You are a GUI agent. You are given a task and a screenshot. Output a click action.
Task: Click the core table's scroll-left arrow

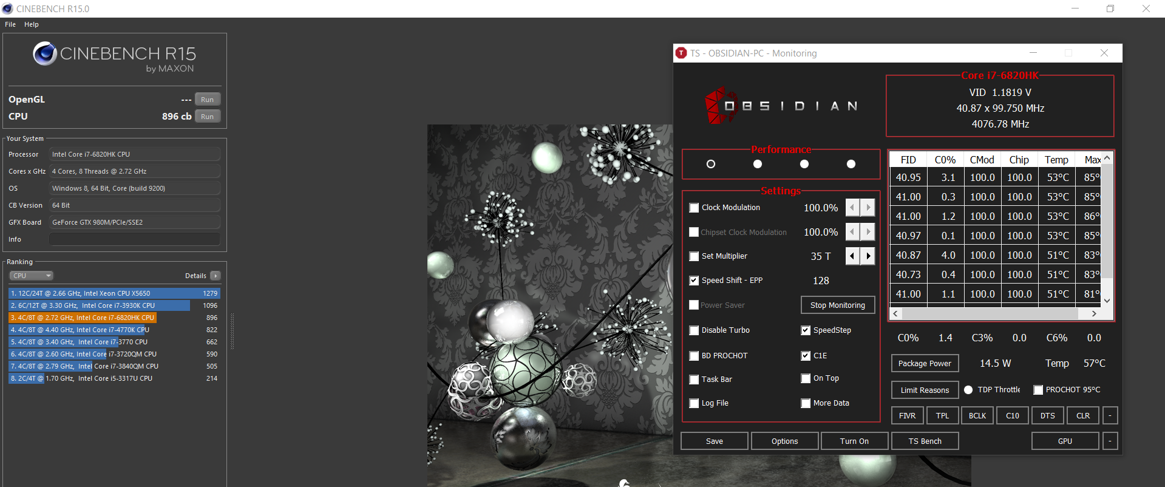click(895, 314)
